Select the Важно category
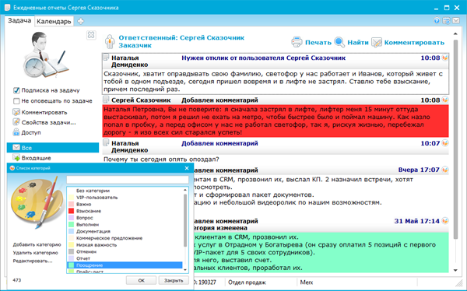467x291 pixels. tap(125, 205)
